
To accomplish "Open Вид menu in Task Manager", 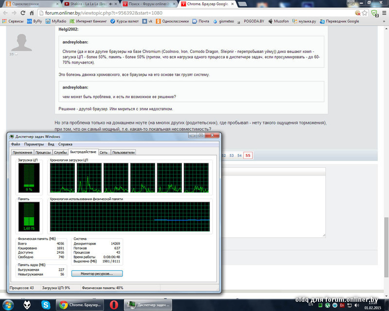I will [51, 144].
